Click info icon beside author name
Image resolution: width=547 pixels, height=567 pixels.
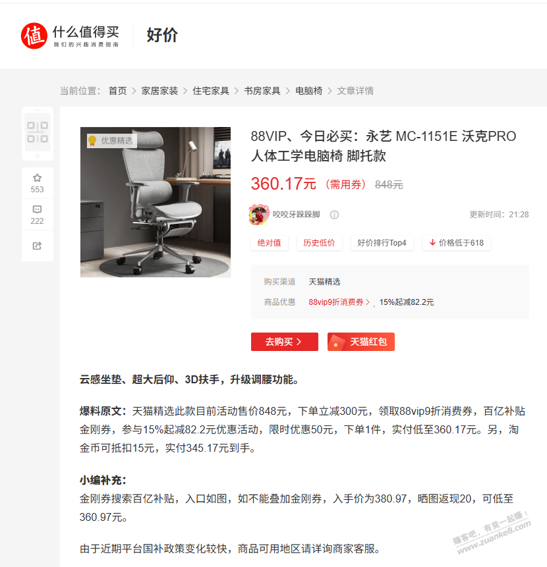click(334, 215)
